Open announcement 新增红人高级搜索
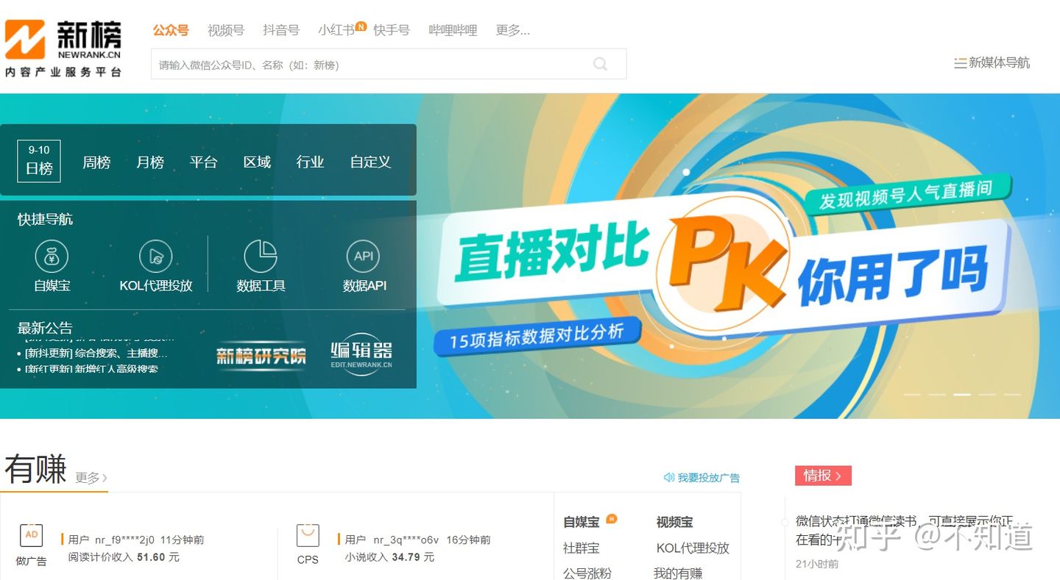1060x580 pixels. coord(91,368)
